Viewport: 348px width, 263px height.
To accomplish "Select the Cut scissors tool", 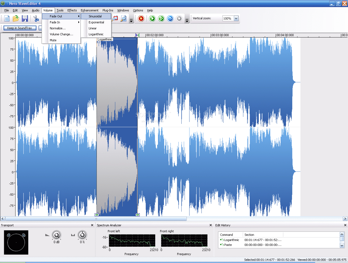I will pos(36,18).
